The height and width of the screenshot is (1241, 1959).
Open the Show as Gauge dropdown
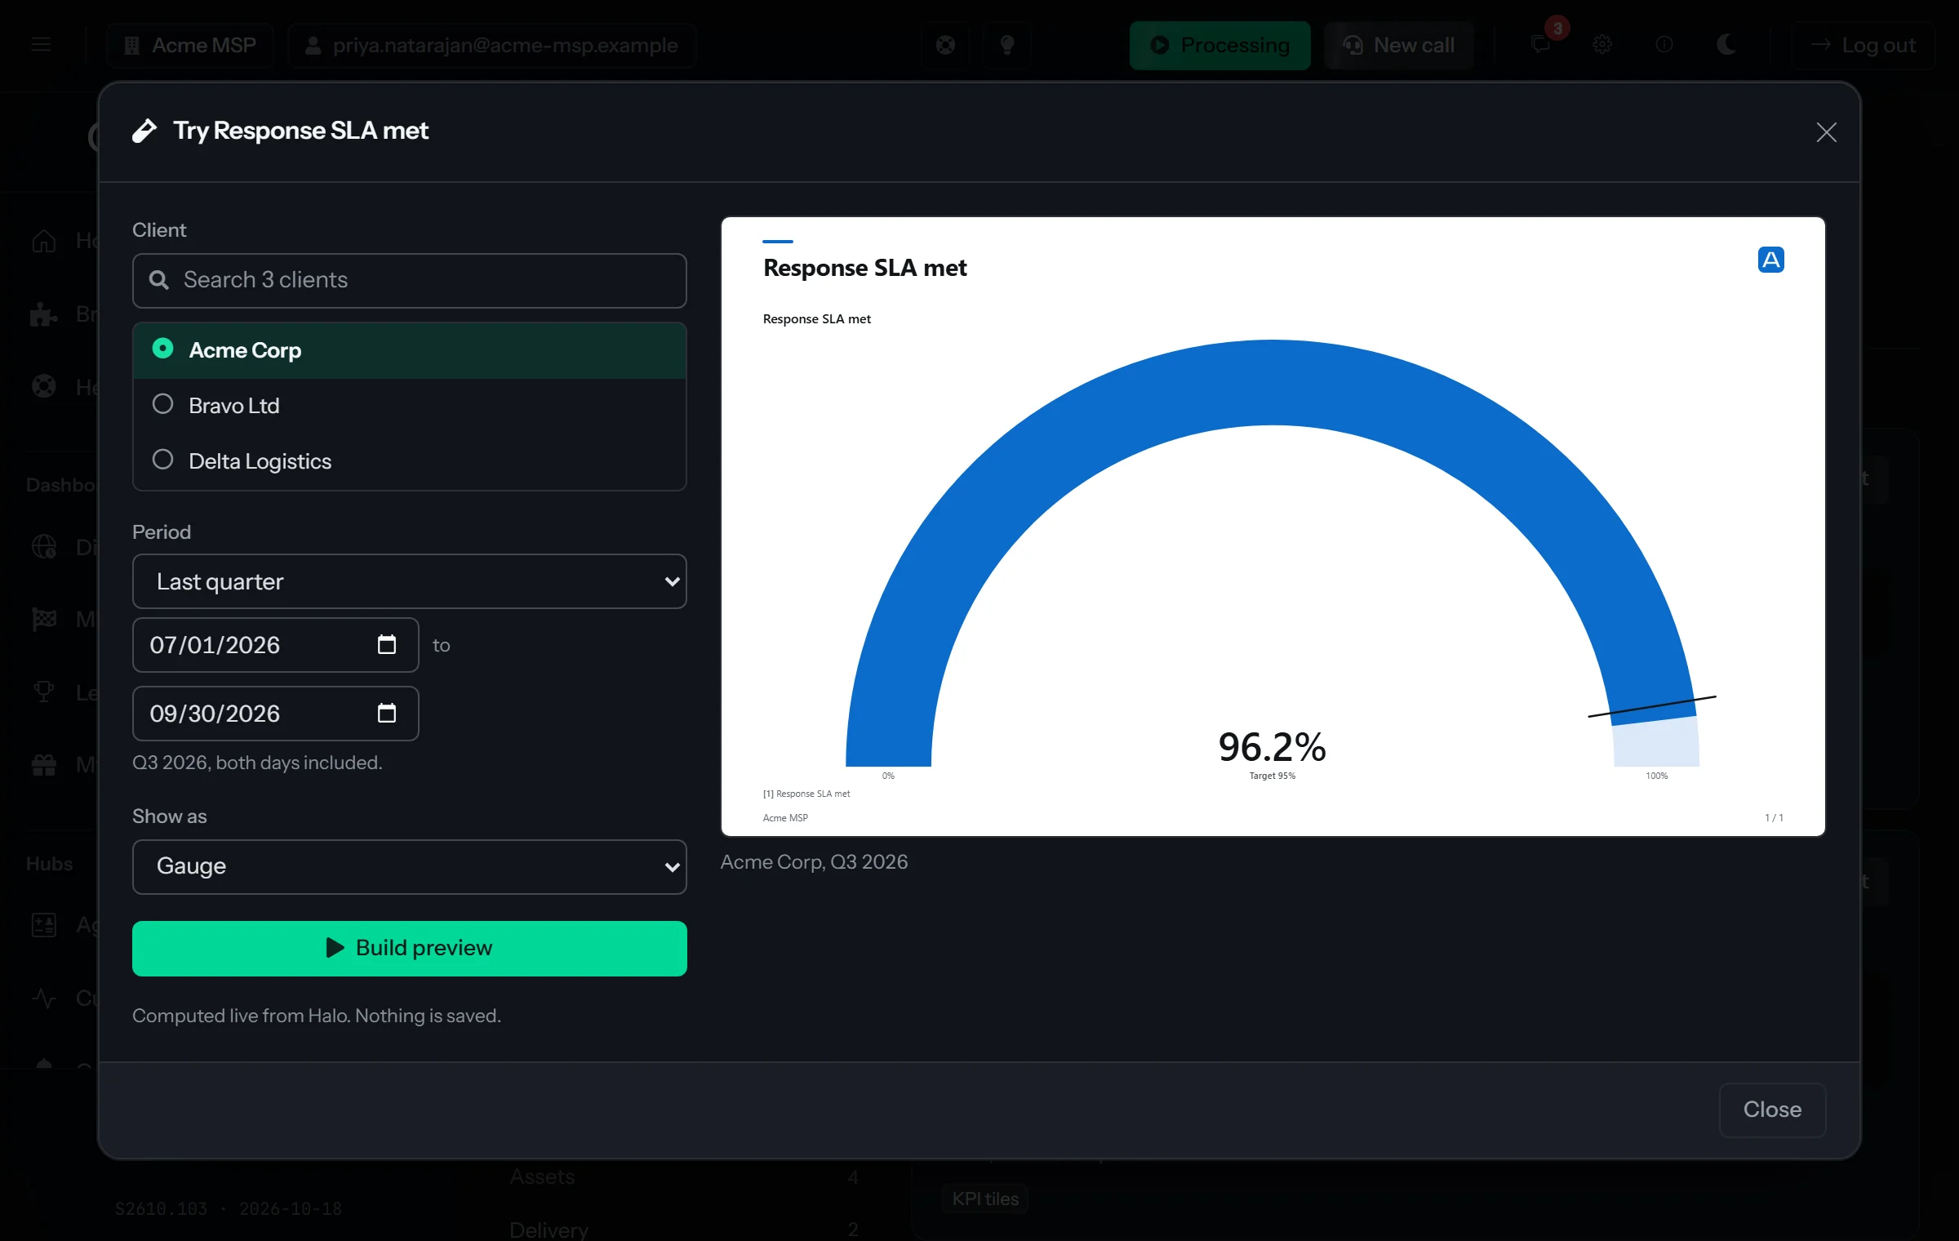[409, 866]
